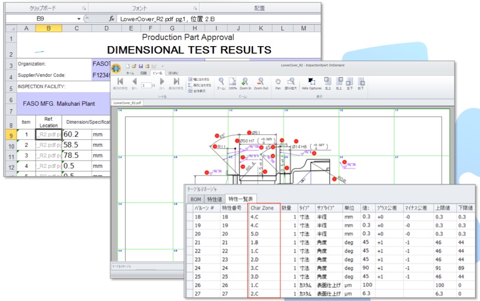480x301 pixels.
Task: Click the 全体表示 fit all button
Action: (199, 91)
